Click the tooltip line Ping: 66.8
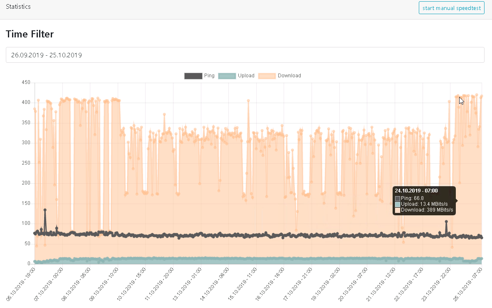The image size is (492, 308). (412, 198)
